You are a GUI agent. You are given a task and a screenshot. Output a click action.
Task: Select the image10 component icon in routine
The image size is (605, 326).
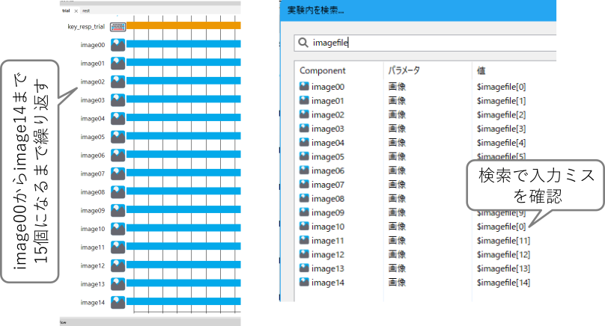coord(118,229)
